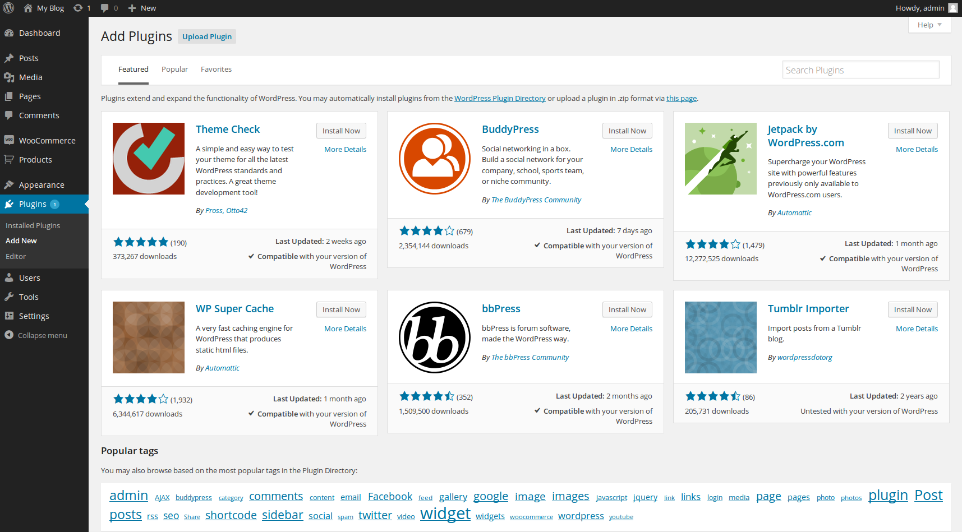Click the bbPress plugin logo
The height and width of the screenshot is (532, 962).
pyautogui.click(x=435, y=337)
